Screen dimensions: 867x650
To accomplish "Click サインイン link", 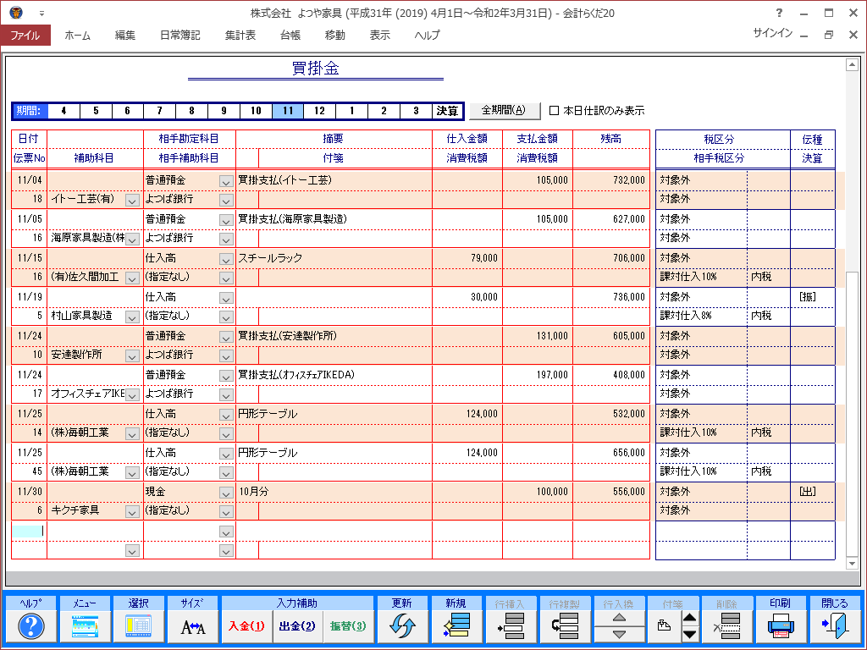I will point(772,33).
